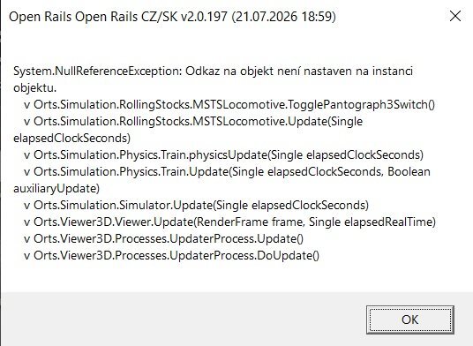The width and height of the screenshot is (473, 346).
Task: Select the Viewer3D.Viewer.Update stack trace line
Action: coord(229,222)
